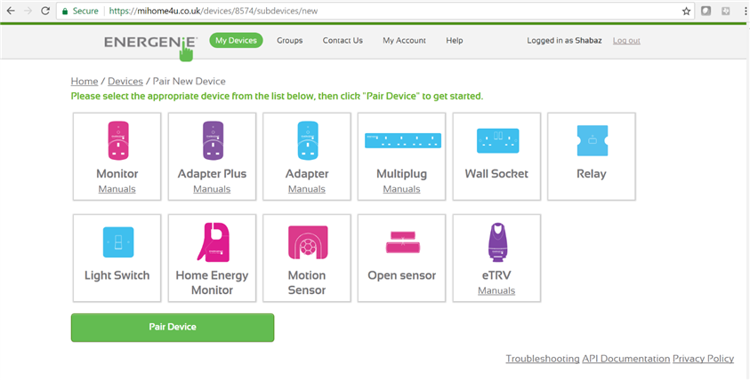Pick the Home Energy Monitor clamp icon
This screenshot has width=750, height=380.
(213, 242)
